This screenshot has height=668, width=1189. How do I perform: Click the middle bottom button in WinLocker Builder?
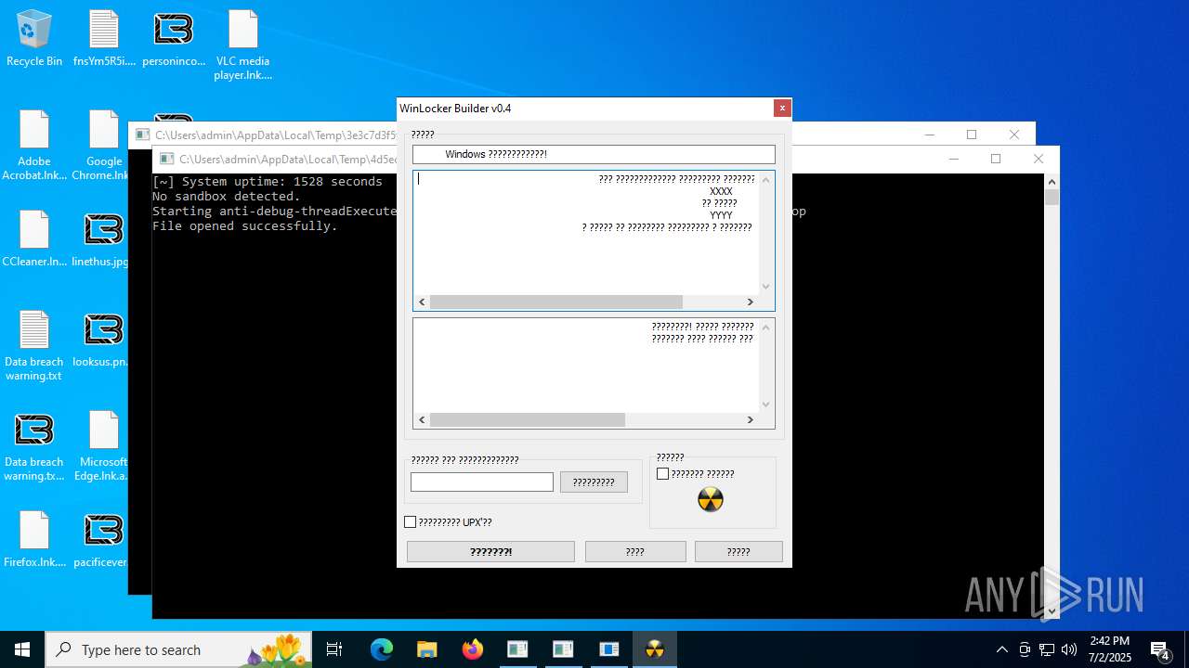pyautogui.click(x=635, y=551)
